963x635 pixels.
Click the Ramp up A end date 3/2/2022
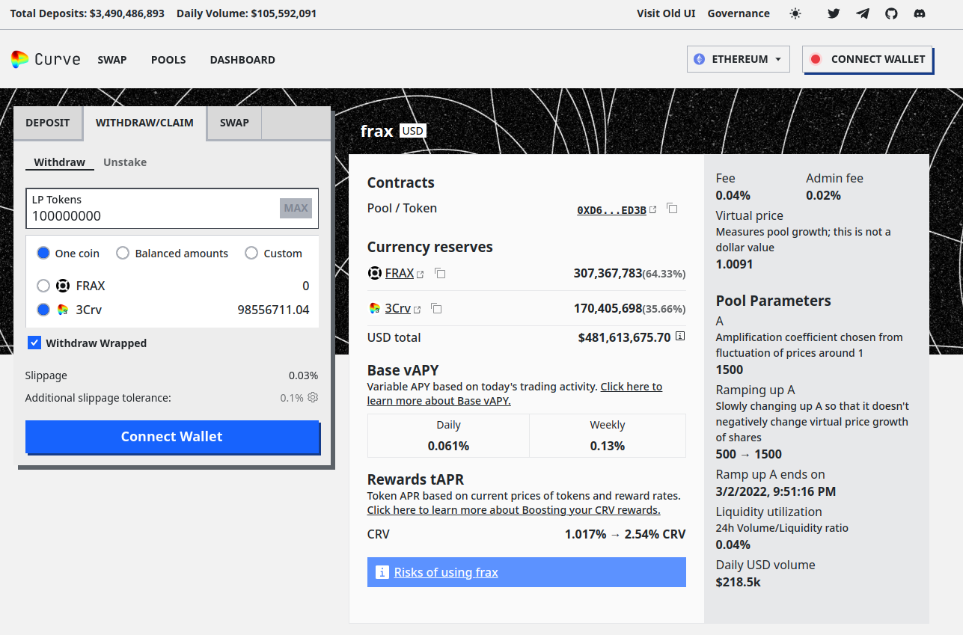coord(776,491)
